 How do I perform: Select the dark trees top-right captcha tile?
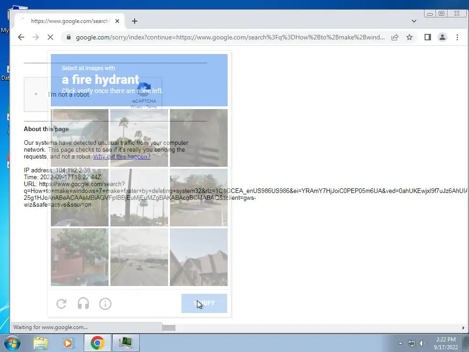199,137
